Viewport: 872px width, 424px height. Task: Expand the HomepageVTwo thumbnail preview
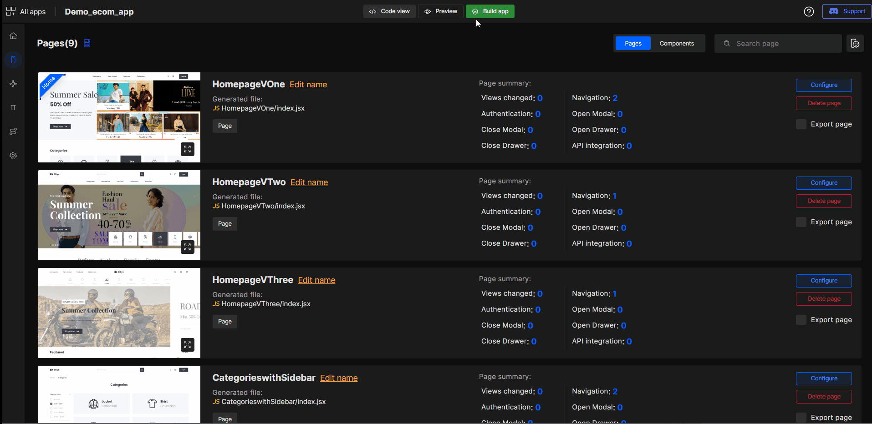(187, 247)
